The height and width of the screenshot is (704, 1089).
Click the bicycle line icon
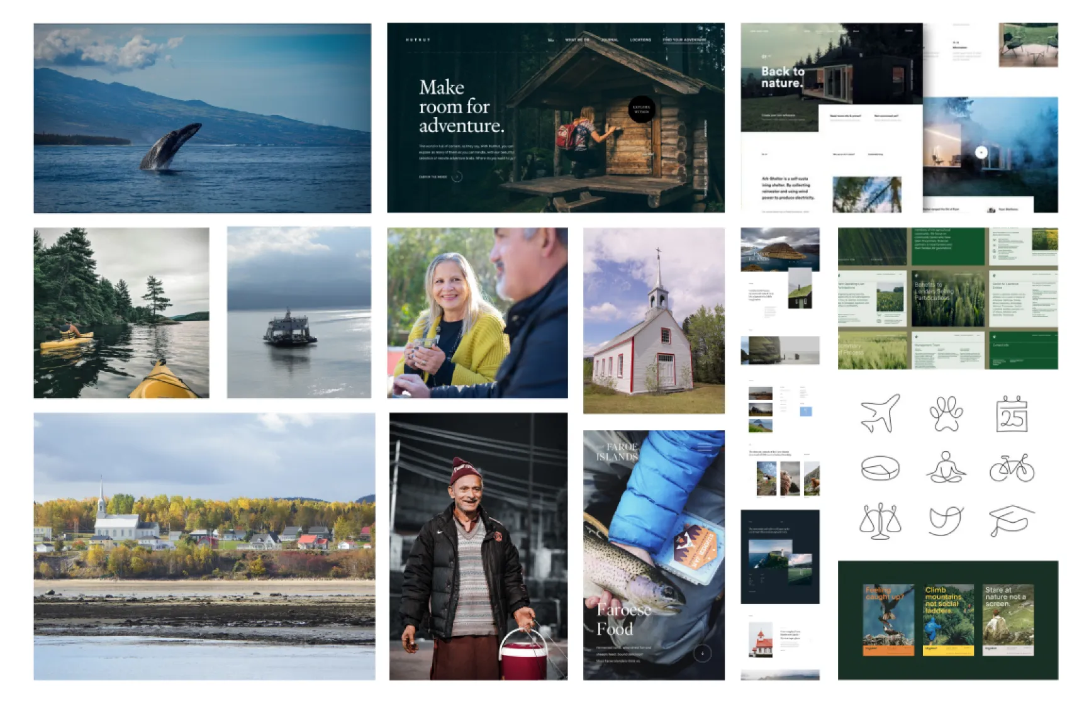point(1012,467)
